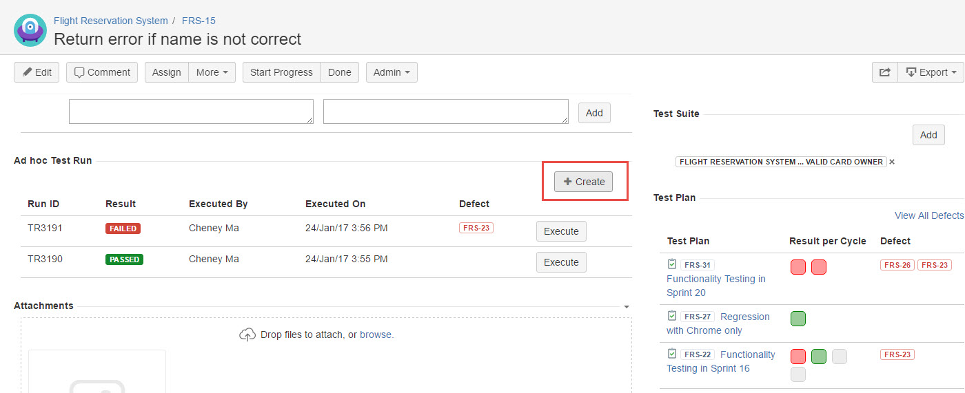Select the TR3191 run ID
Screen dimensions: 965x393
click(x=45, y=228)
